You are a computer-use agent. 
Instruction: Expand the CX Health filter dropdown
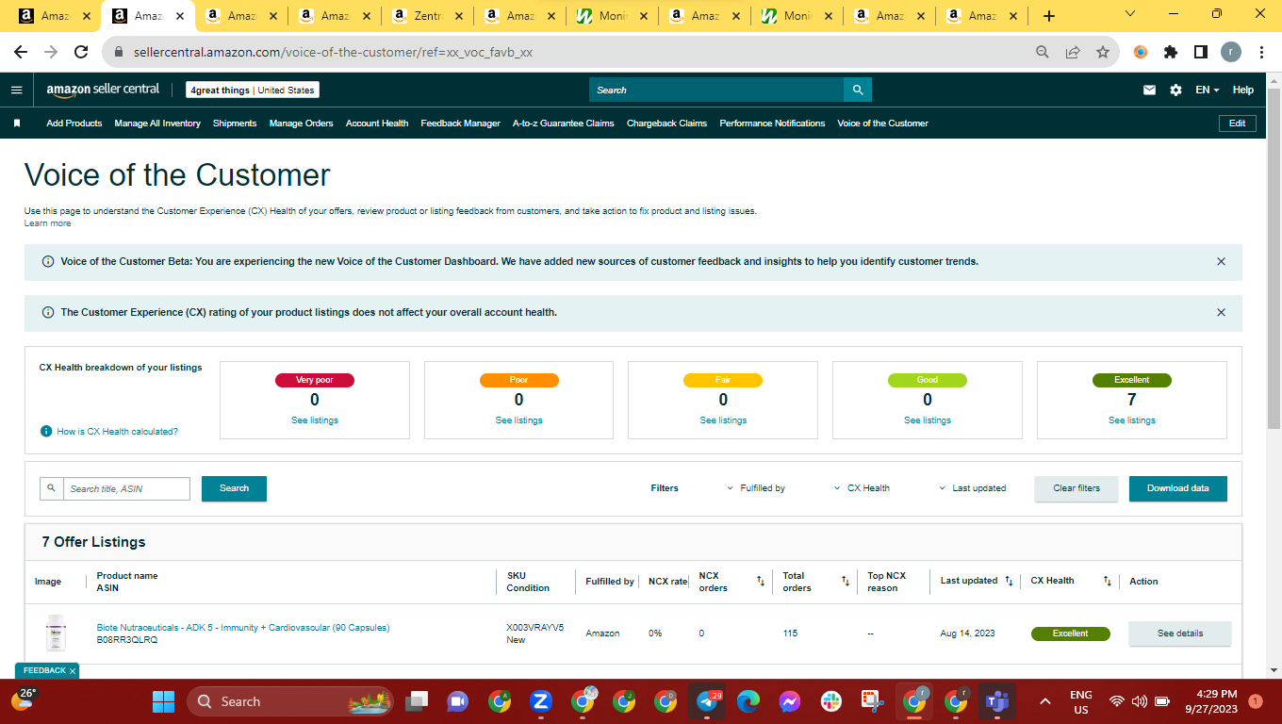point(863,488)
